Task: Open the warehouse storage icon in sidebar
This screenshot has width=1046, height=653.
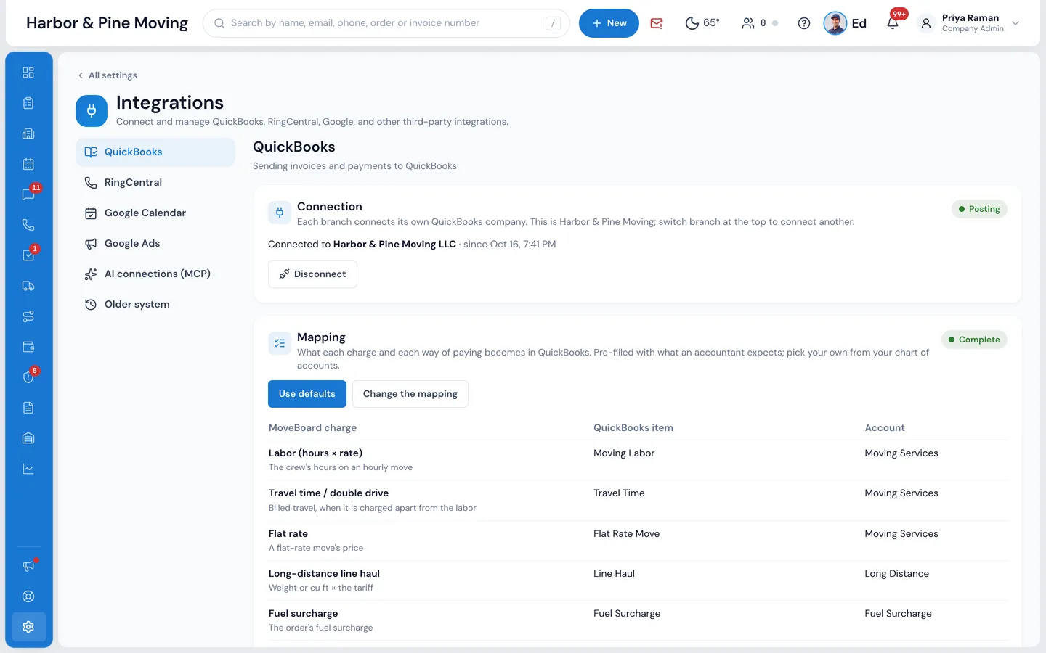Action: pos(28,438)
